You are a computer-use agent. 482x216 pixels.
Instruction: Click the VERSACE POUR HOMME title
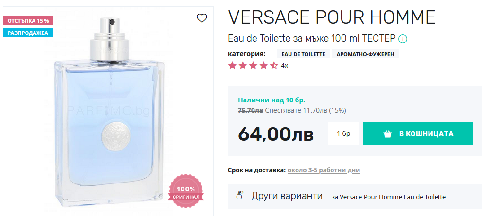tap(332, 17)
